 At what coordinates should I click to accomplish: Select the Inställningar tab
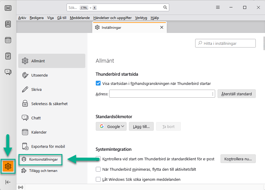130,27
